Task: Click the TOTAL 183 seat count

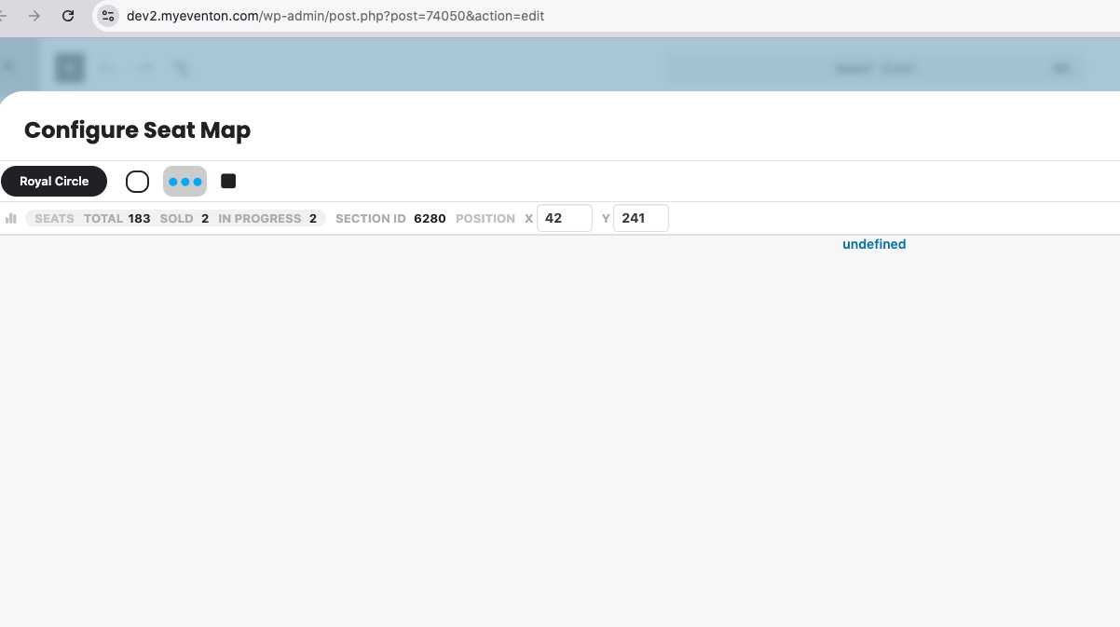Action: [117, 218]
